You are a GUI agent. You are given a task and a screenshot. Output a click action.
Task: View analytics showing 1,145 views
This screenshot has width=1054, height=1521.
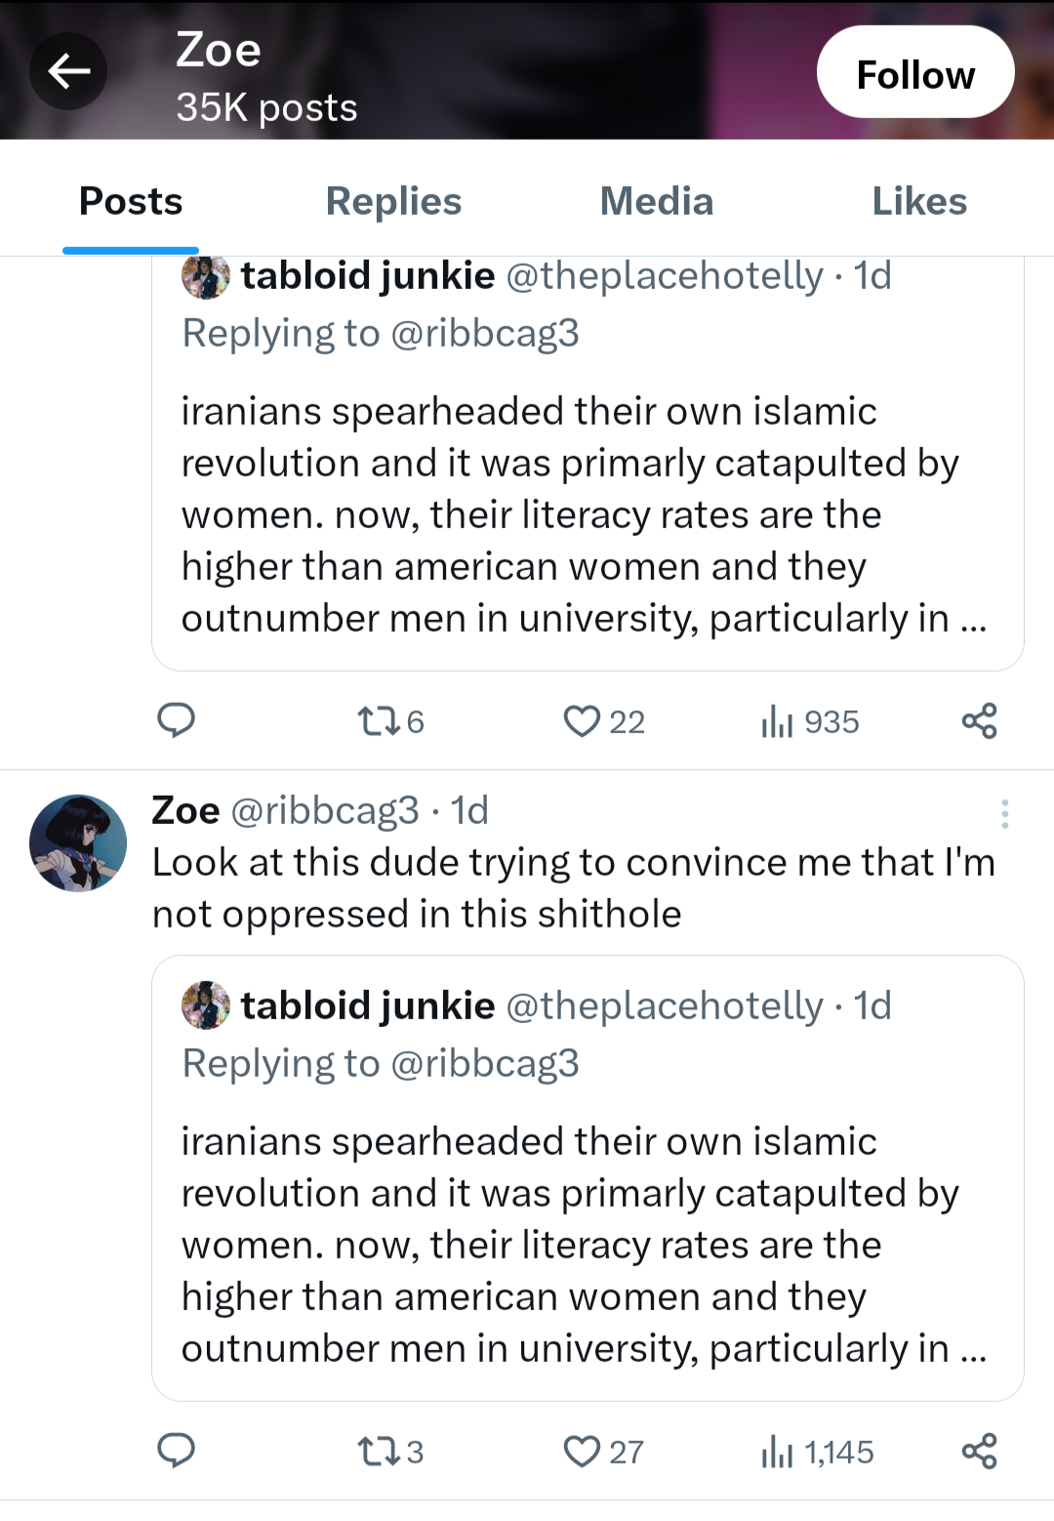[x=817, y=1452]
